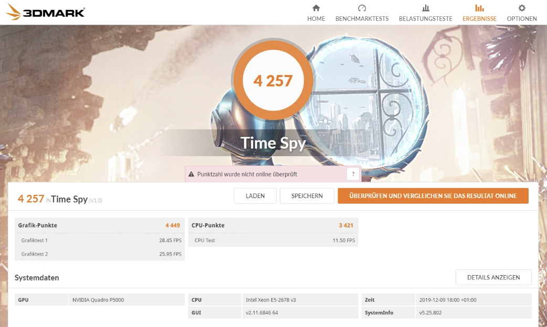Image resolution: width=547 pixels, height=327 pixels.
Task: Click the 4 257 score circle
Action: tap(273, 81)
